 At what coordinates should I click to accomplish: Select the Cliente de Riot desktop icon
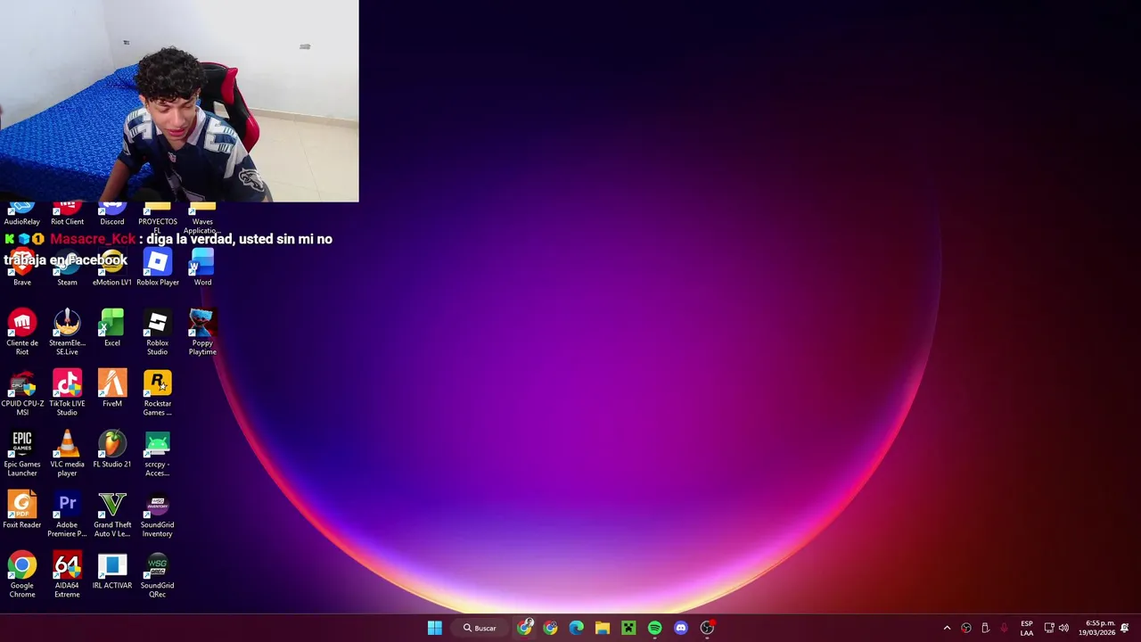pyautogui.click(x=22, y=333)
